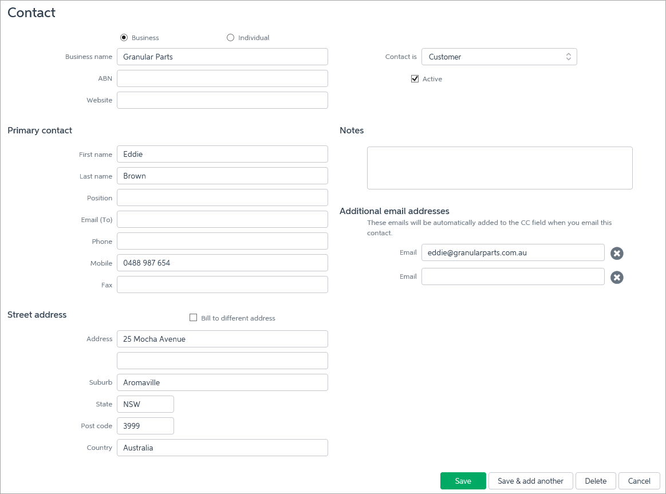Select the Mobile number field
Image resolution: width=666 pixels, height=494 pixels.
click(x=222, y=263)
